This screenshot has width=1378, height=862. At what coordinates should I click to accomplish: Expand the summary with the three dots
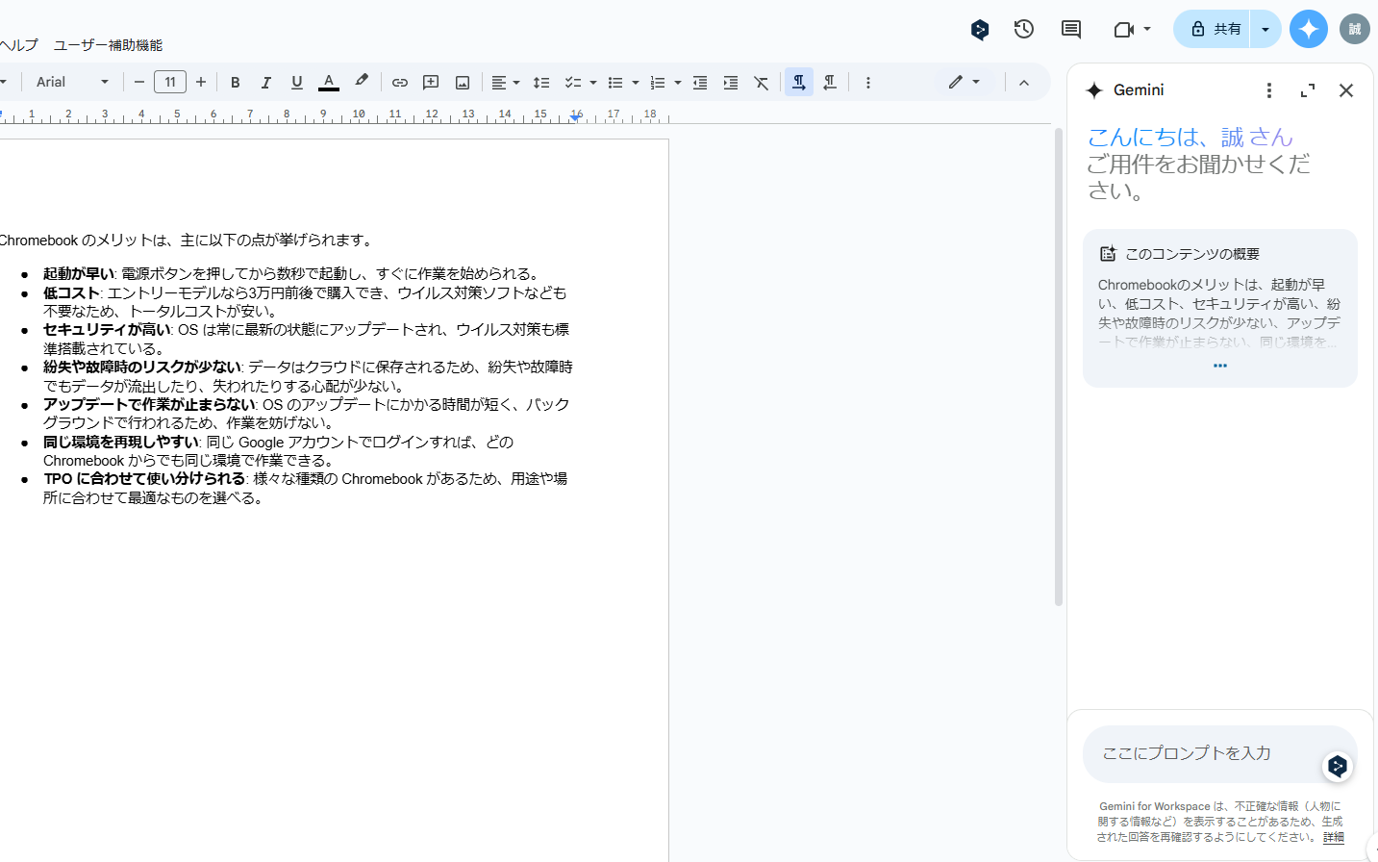(1220, 366)
